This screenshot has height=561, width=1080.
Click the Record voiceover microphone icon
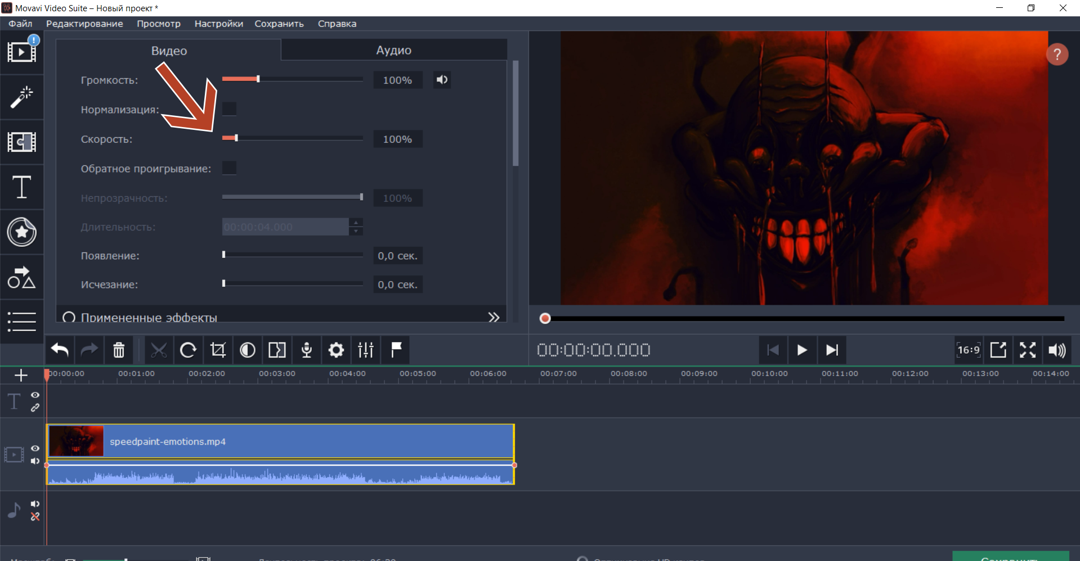(x=307, y=350)
